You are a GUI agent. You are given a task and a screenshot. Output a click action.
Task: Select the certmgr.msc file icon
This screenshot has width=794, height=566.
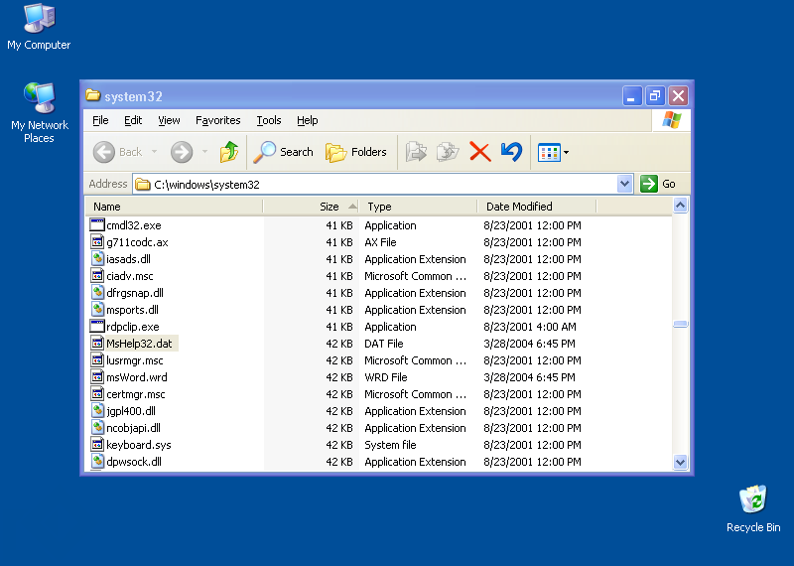(x=96, y=393)
